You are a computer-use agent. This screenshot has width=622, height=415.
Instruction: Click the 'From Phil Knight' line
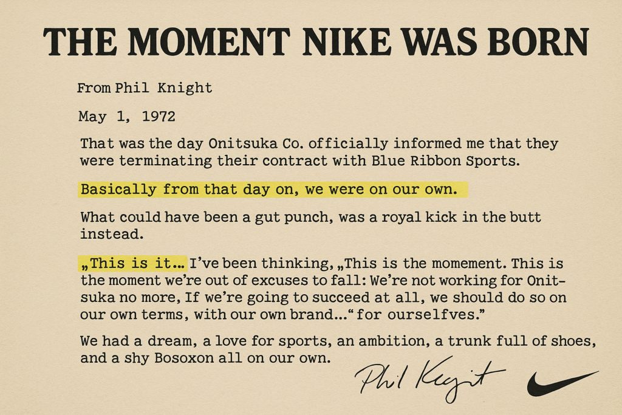[x=145, y=88]
